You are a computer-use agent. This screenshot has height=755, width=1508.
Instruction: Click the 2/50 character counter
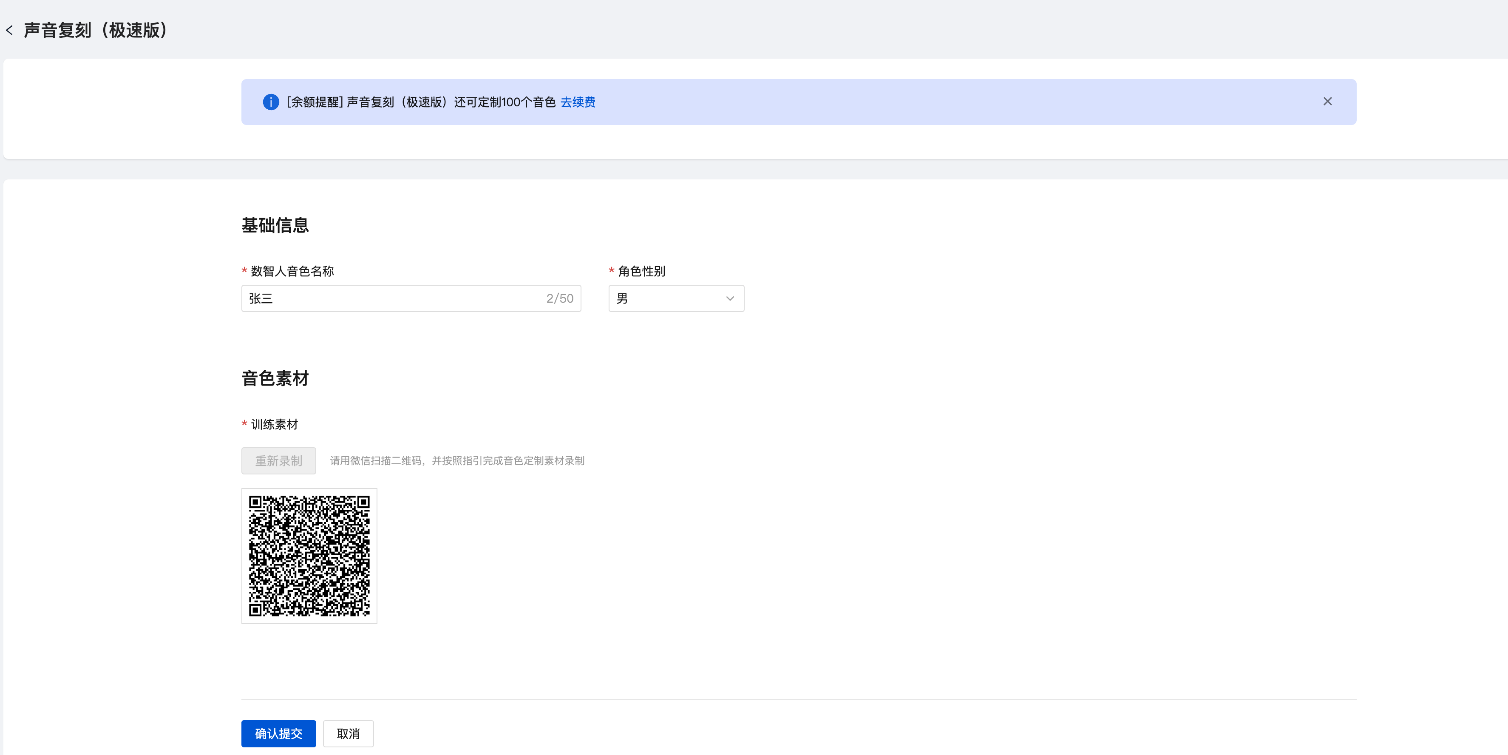coord(559,299)
